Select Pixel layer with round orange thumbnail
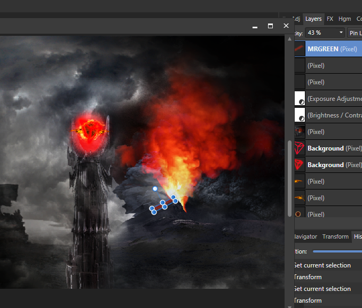 [328, 214]
